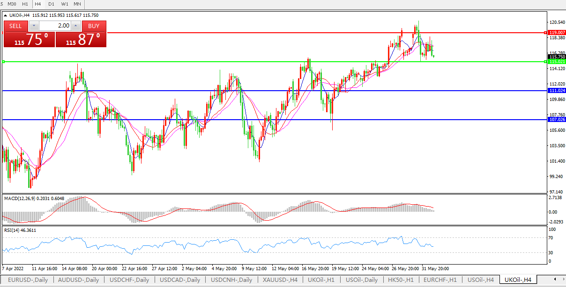The width and height of the screenshot is (566, 287).
Task: Toggle the H4 timeframe button
Action: pos(38,4)
